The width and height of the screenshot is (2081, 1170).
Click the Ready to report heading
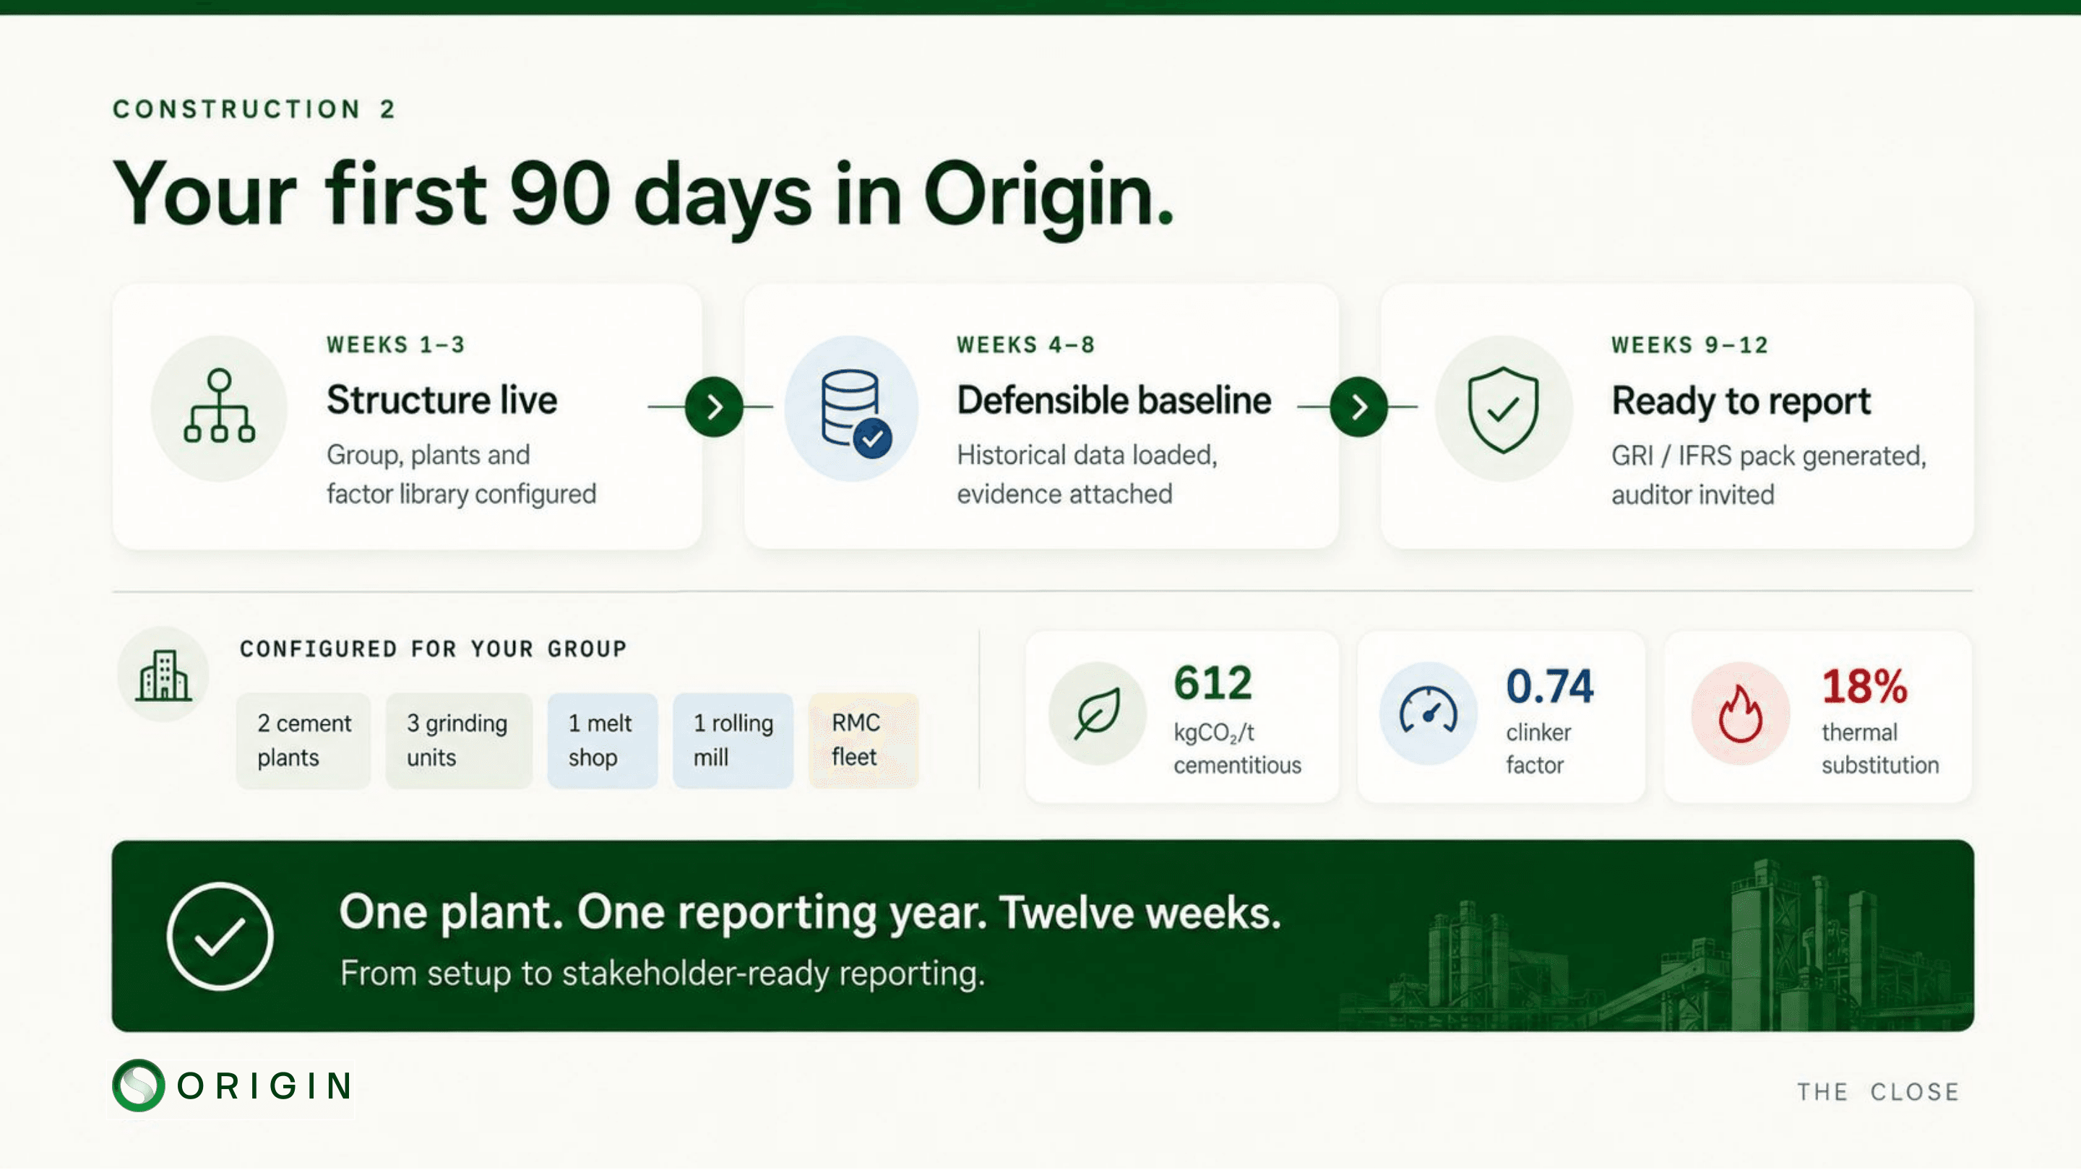click(x=1741, y=402)
